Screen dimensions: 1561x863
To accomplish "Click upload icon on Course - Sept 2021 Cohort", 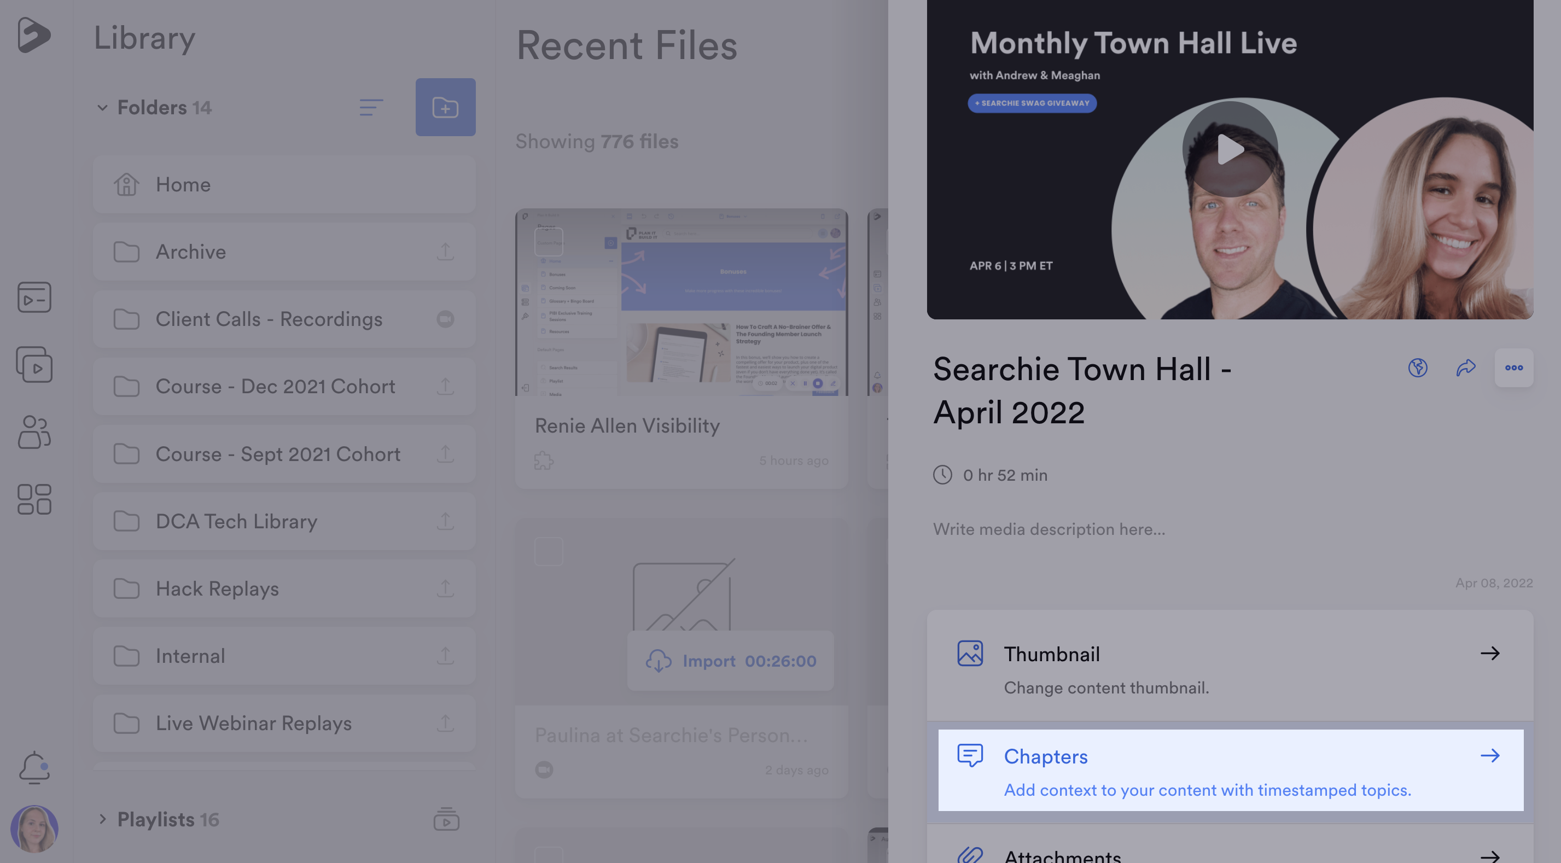I will pos(445,454).
